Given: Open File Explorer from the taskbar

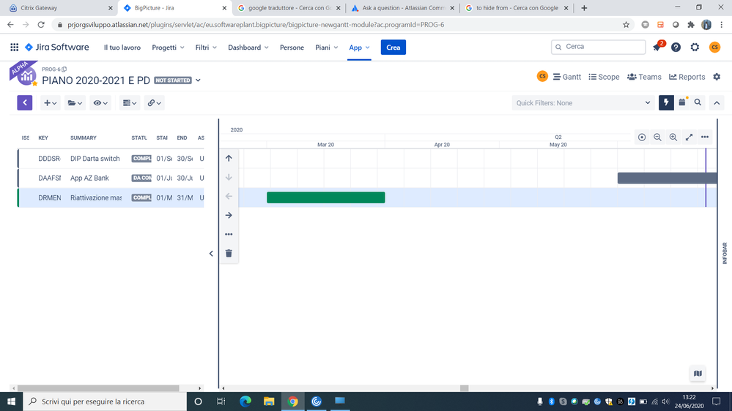Looking at the screenshot, I should click(269, 401).
